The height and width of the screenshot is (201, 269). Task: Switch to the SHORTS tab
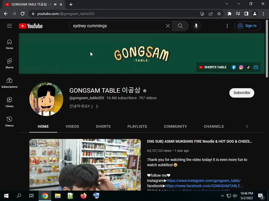tap(103, 126)
